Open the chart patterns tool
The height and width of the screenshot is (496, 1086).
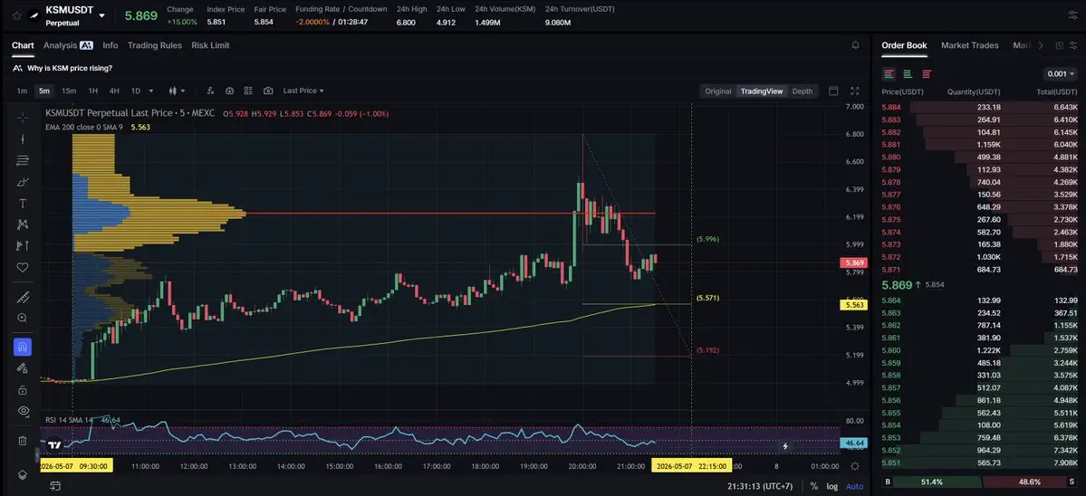[x=22, y=224]
